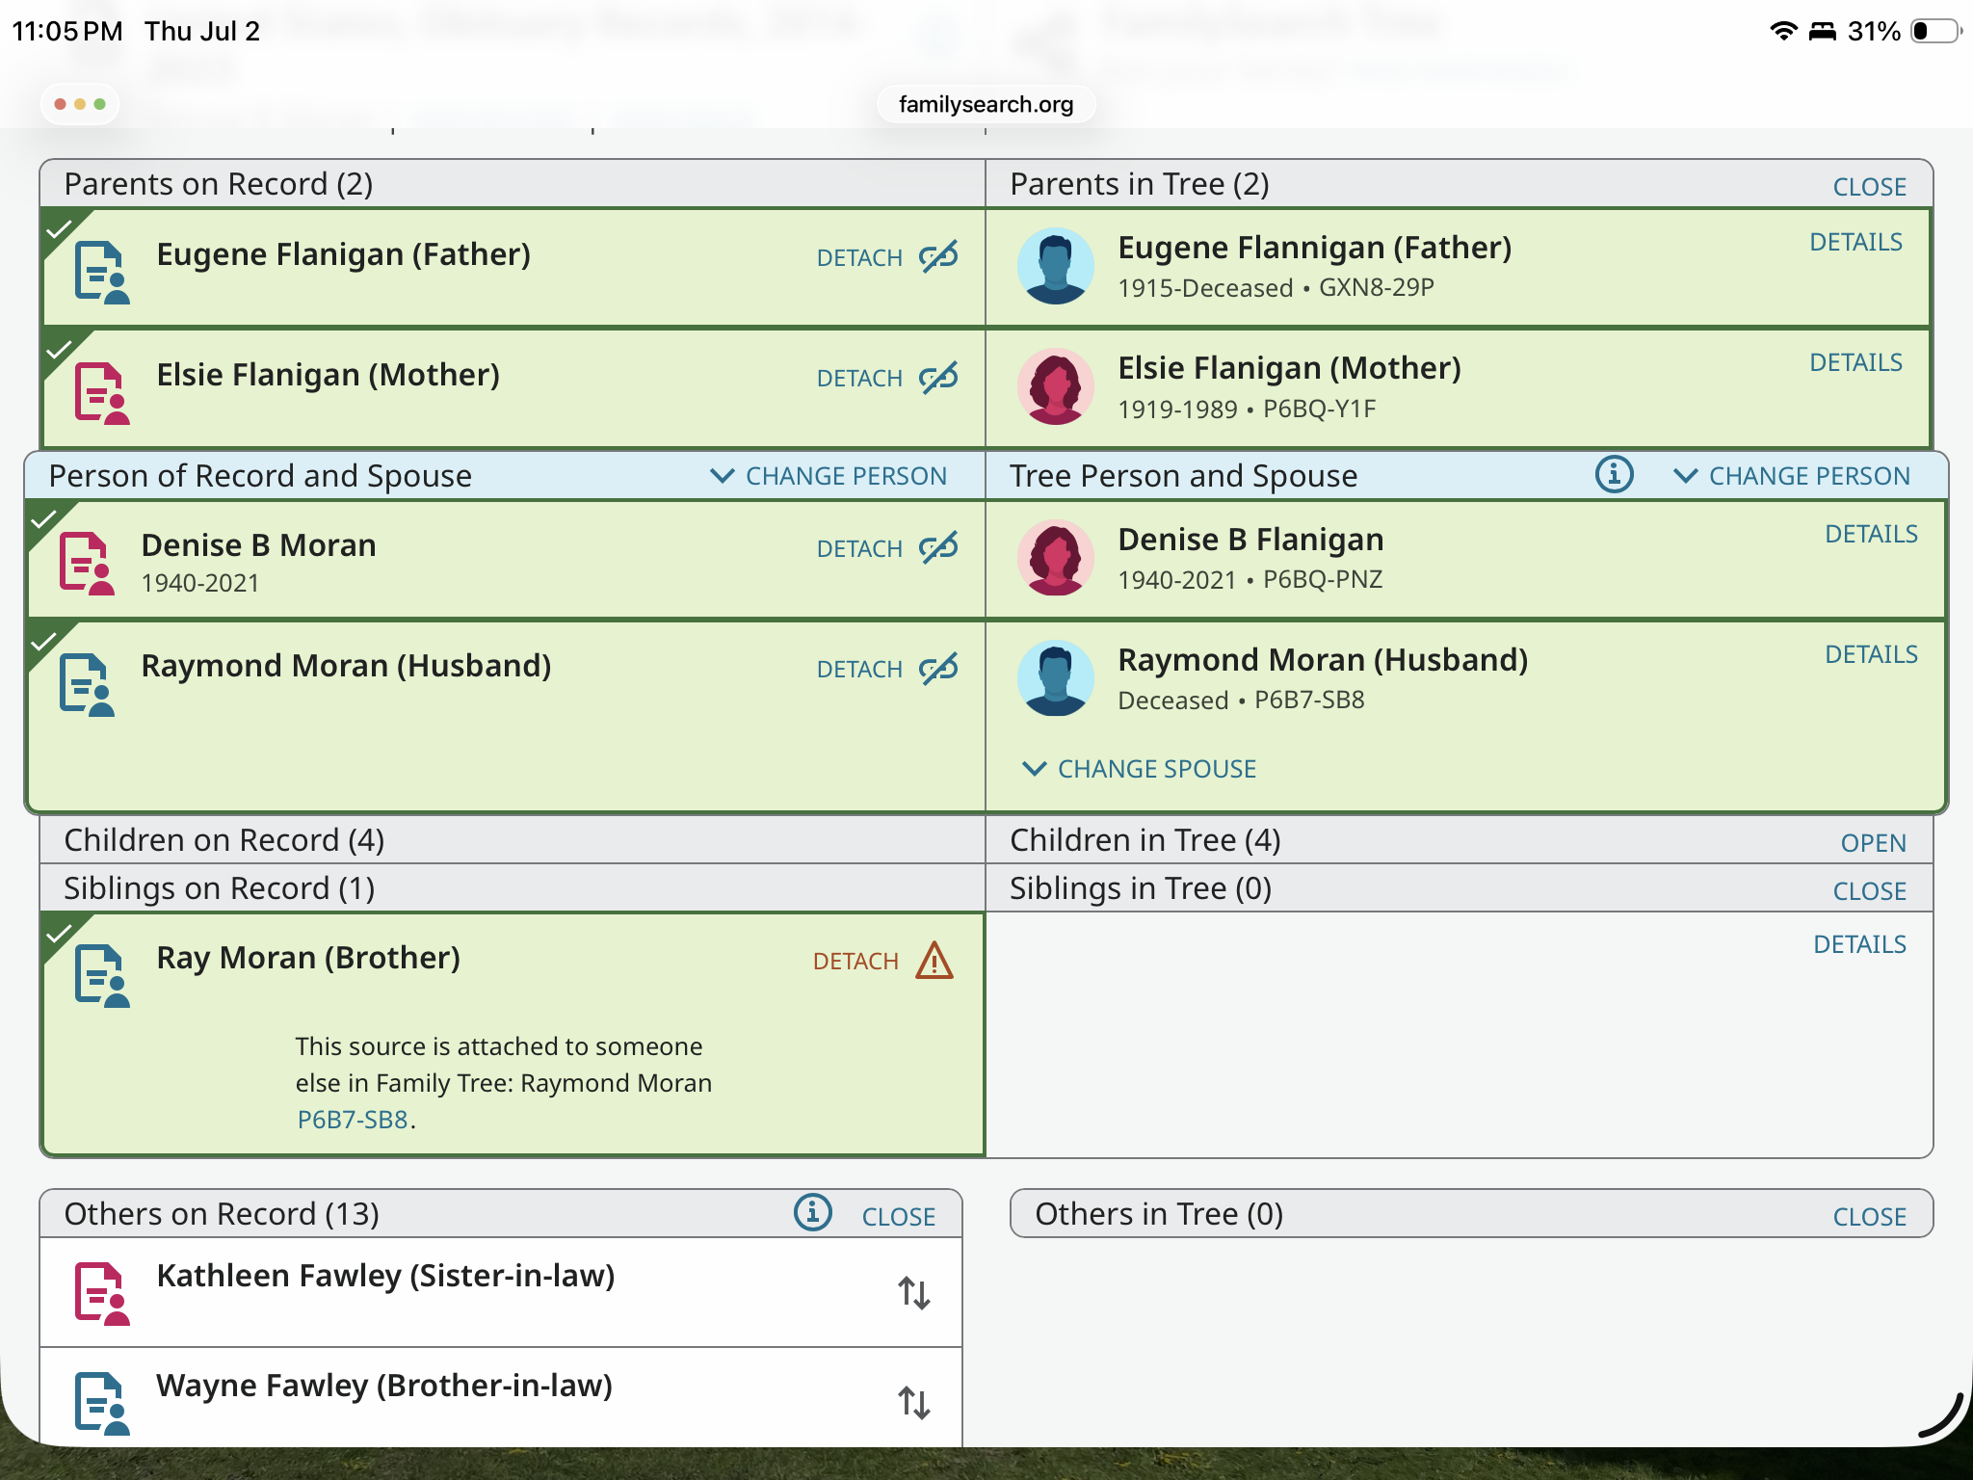The height and width of the screenshot is (1480, 1973).
Task: Expand Change Person for tree person
Action: click(x=1792, y=476)
